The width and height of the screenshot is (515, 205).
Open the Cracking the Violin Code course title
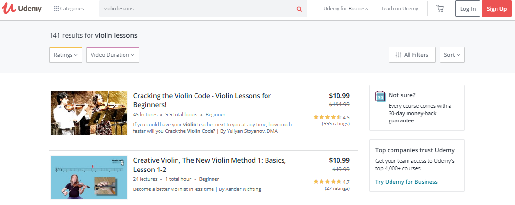point(202,100)
